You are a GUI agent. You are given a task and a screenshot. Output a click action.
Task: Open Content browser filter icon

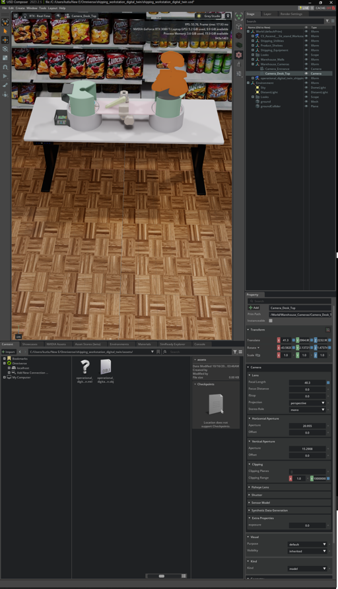[x=235, y=352]
